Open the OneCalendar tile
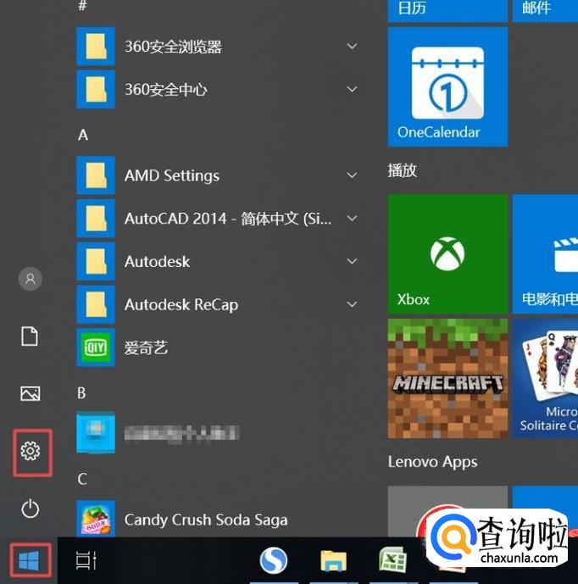The width and height of the screenshot is (578, 584). point(447,87)
